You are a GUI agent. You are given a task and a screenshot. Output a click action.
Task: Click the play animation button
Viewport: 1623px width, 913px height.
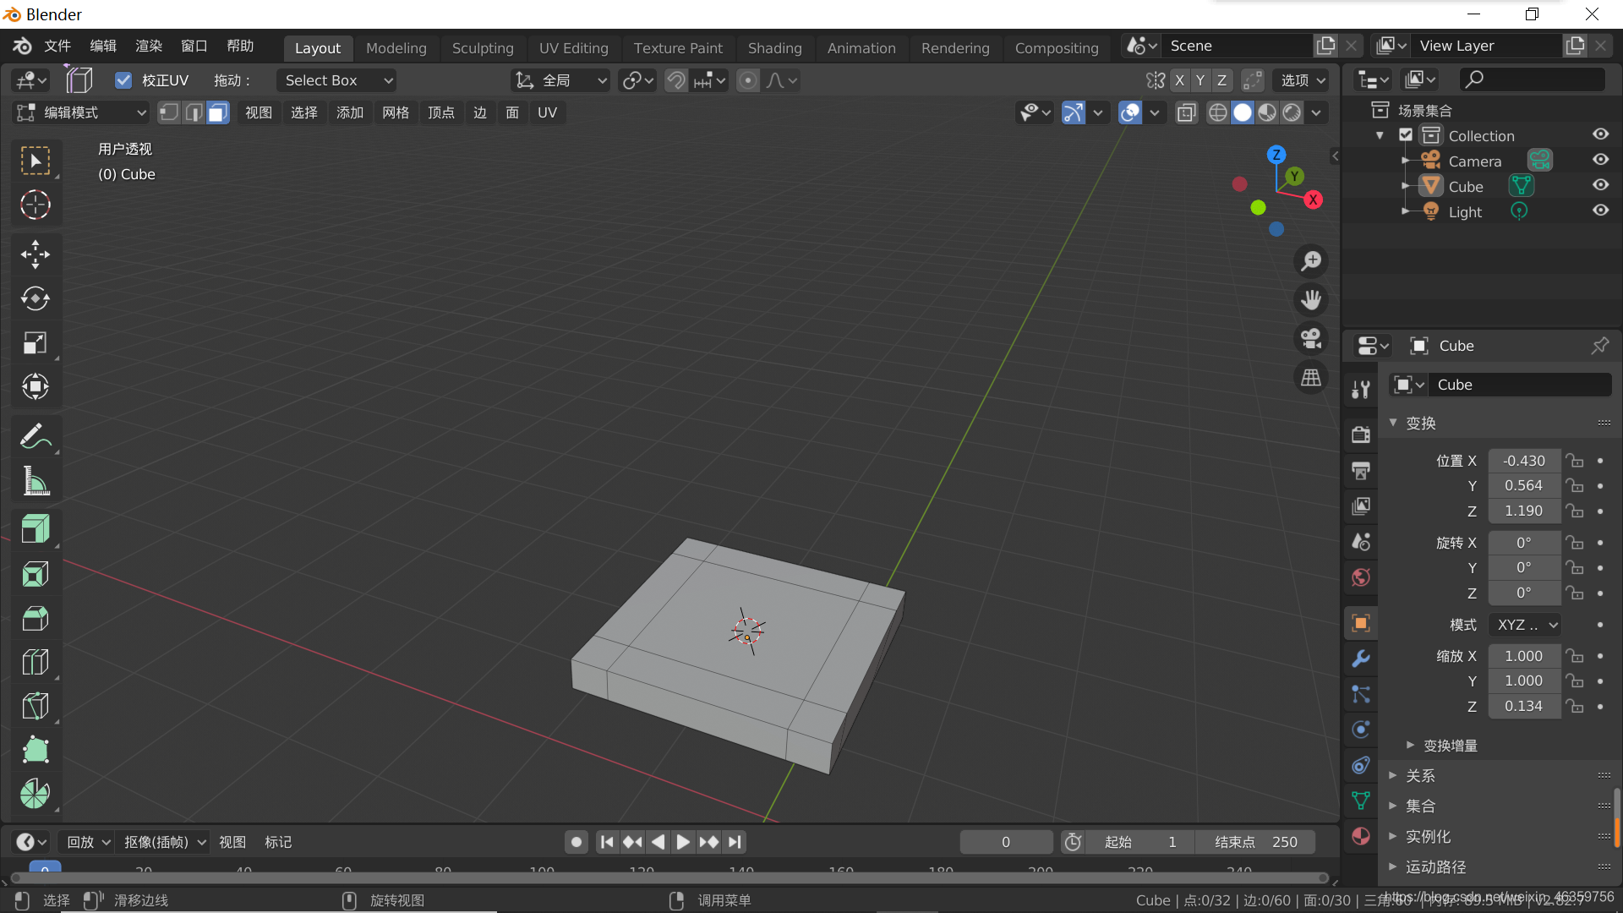[x=683, y=842]
